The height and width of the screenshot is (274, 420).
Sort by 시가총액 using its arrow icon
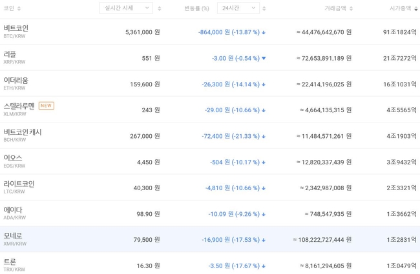click(416, 8)
